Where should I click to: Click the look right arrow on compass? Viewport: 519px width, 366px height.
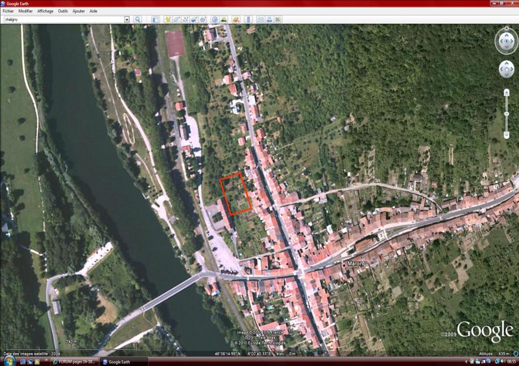pos(513,41)
